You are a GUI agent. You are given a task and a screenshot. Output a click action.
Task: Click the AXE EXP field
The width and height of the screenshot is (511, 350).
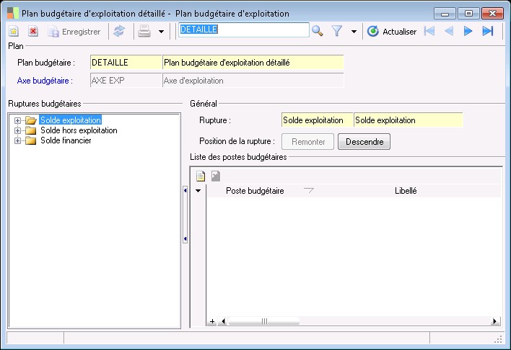tap(126, 81)
